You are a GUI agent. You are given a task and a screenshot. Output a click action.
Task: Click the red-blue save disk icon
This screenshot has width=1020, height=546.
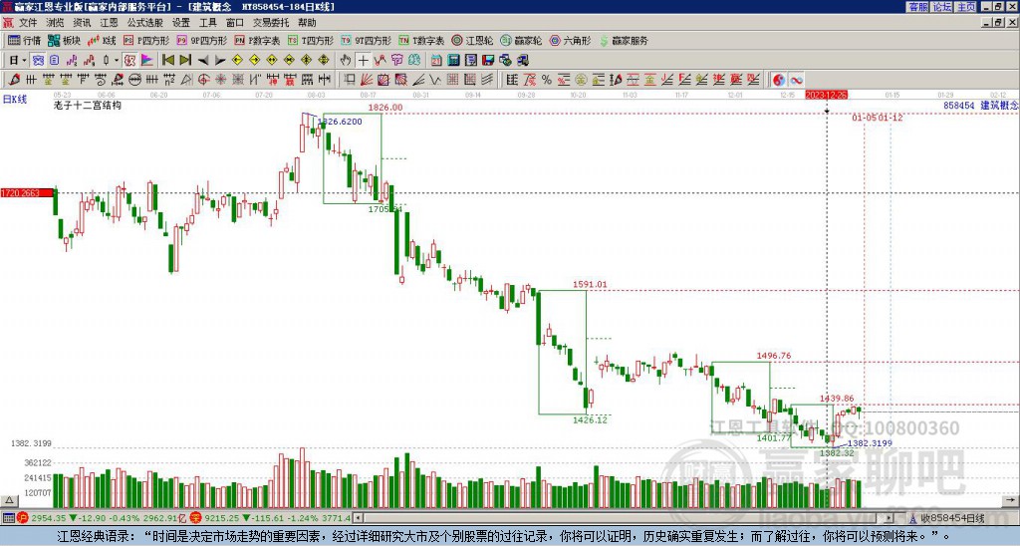click(488, 60)
